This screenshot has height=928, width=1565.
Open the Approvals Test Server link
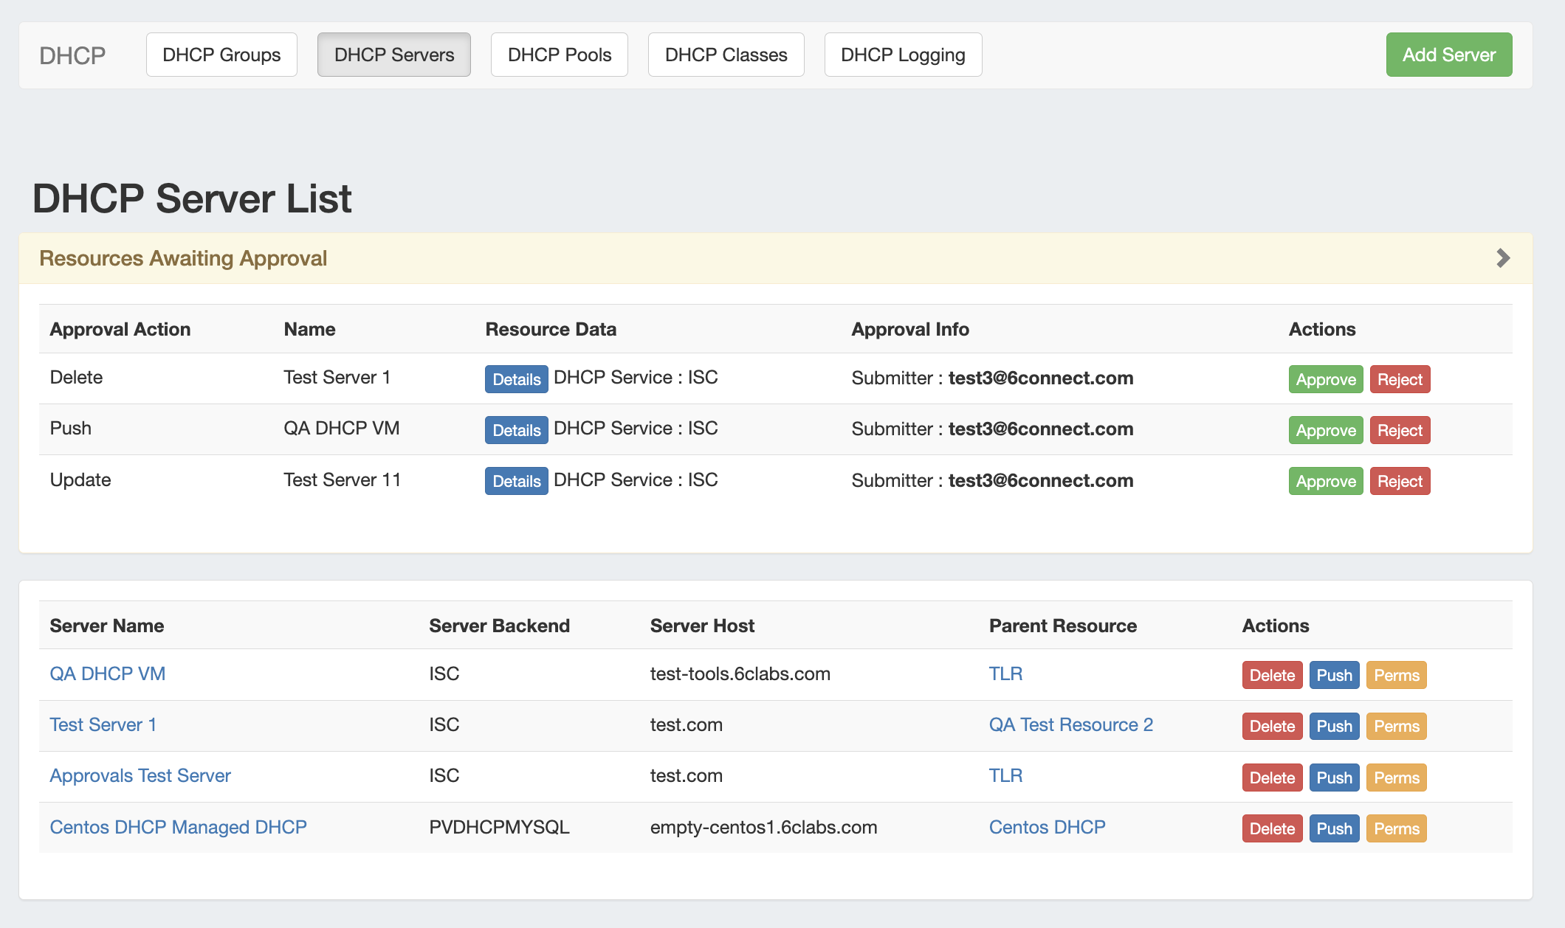tap(140, 775)
